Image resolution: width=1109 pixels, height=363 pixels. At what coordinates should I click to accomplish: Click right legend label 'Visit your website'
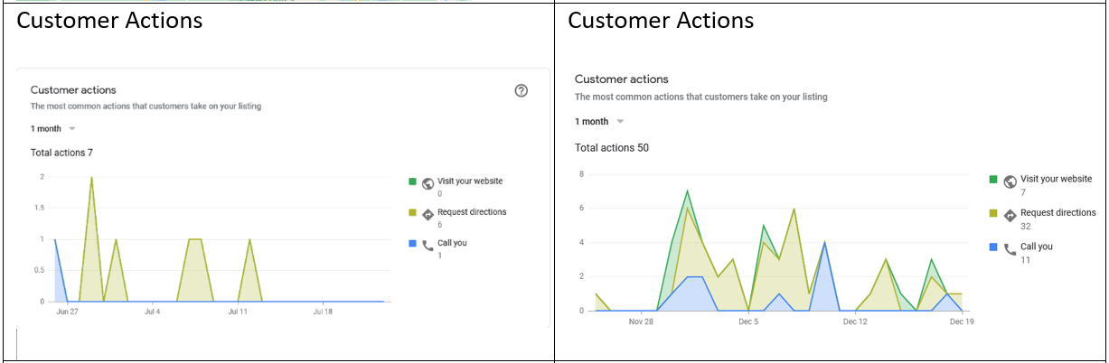point(1057,179)
